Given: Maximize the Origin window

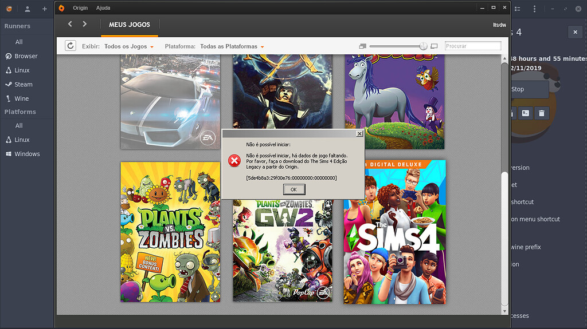Looking at the screenshot, I should pyautogui.click(x=494, y=7).
